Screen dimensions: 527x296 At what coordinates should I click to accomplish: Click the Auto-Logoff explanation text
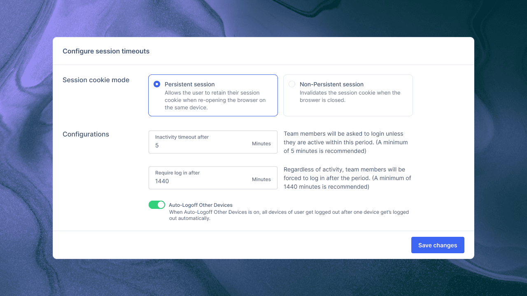coord(289,215)
